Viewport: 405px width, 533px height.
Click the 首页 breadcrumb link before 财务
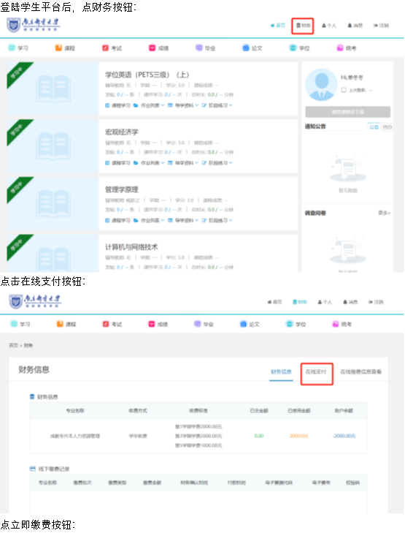(x=13, y=345)
